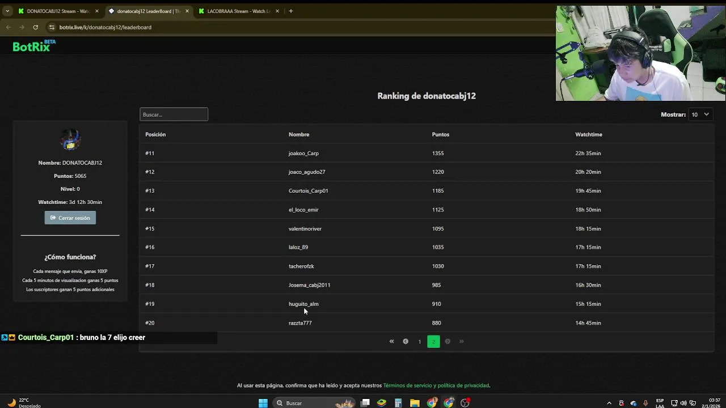The height and width of the screenshot is (408, 726).
Task: Open OBS Studio icon in taskbar
Action: (465, 403)
